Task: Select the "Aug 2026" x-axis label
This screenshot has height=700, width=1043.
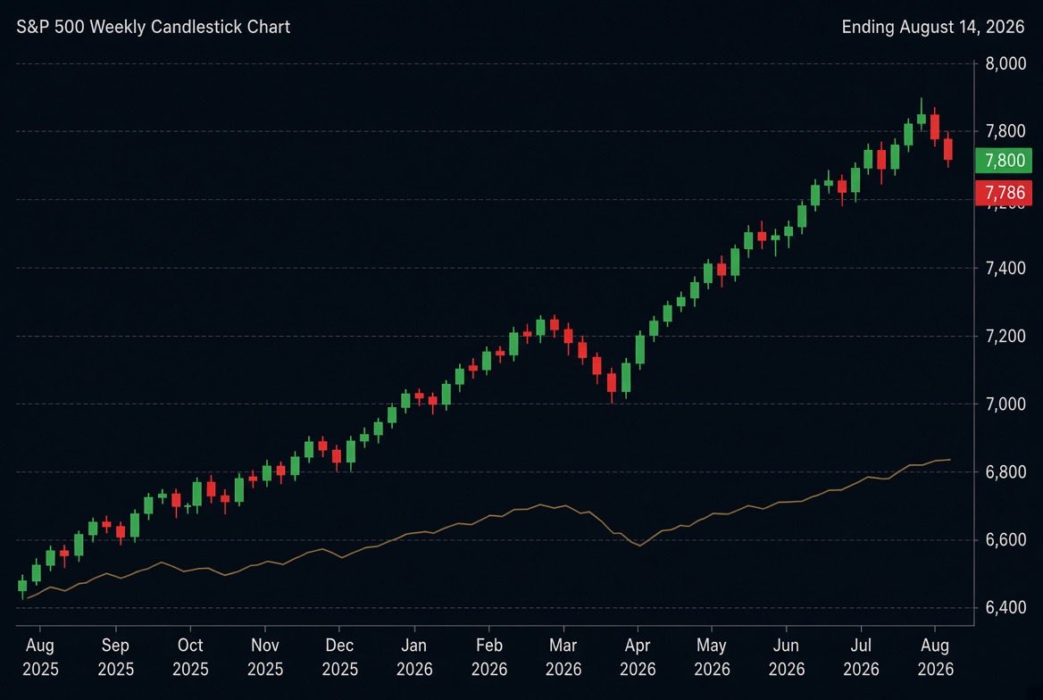Action: click(x=935, y=657)
